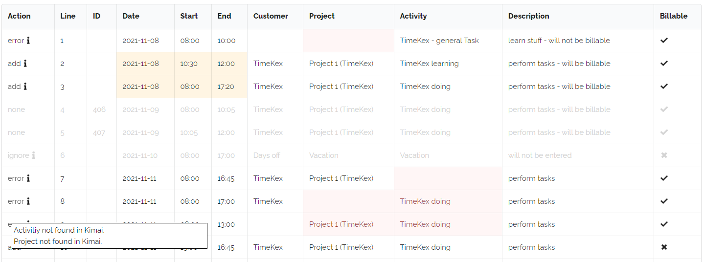Click the info icon next to ignore on line 6
Image resolution: width=704 pixels, height=262 pixels.
click(x=33, y=155)
